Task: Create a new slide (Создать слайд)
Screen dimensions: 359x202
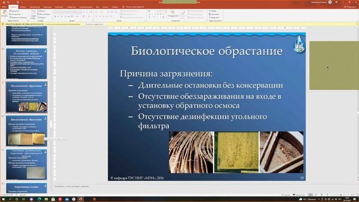Action: pyautogui.click(x=34, y=14)
